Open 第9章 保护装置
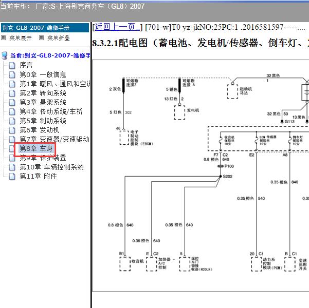The height and width of the screenshot is (308, 309). [x=43, y=158]
